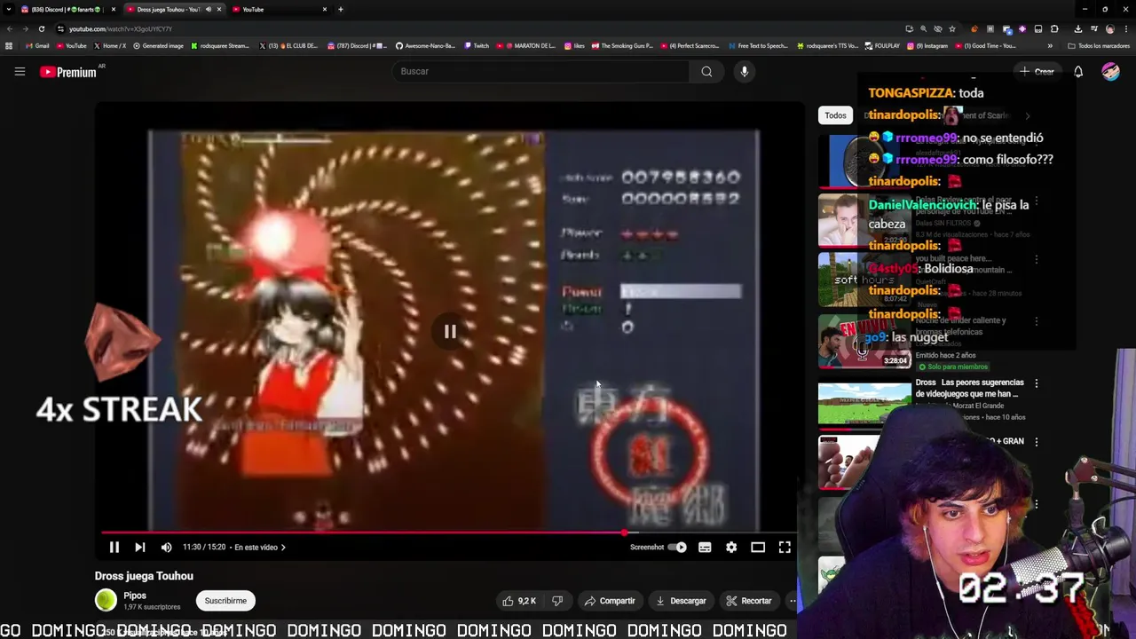Open the tab search dropdown arrow

8,9
